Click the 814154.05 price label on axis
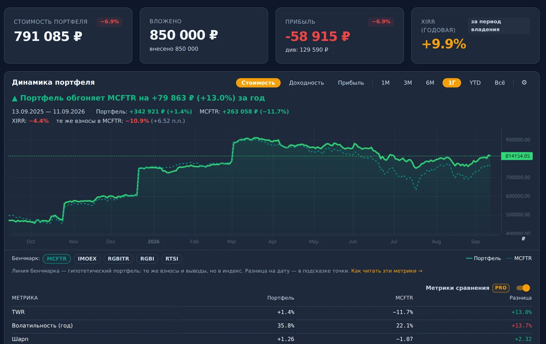 [517, 156]
